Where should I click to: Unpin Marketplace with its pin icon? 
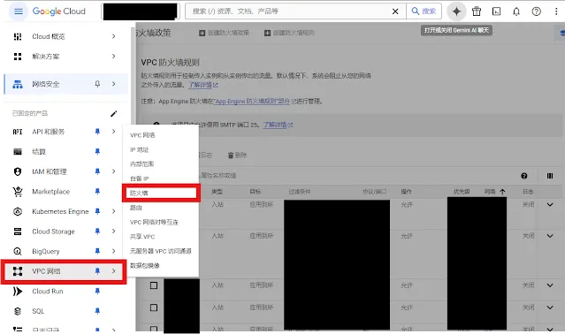(x=97, y=192)
